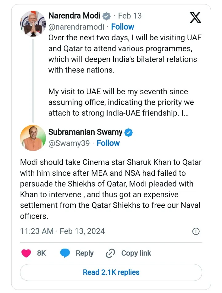Click Narendra Modi's verified badge
Viewport: 222px width, 293px height.
point(107,16)
